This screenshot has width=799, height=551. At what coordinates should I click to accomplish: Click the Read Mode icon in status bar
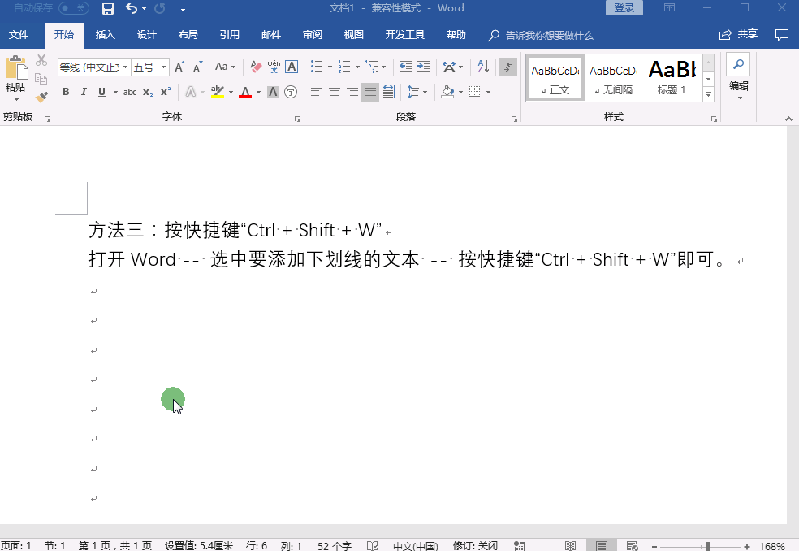coord(569,544)
